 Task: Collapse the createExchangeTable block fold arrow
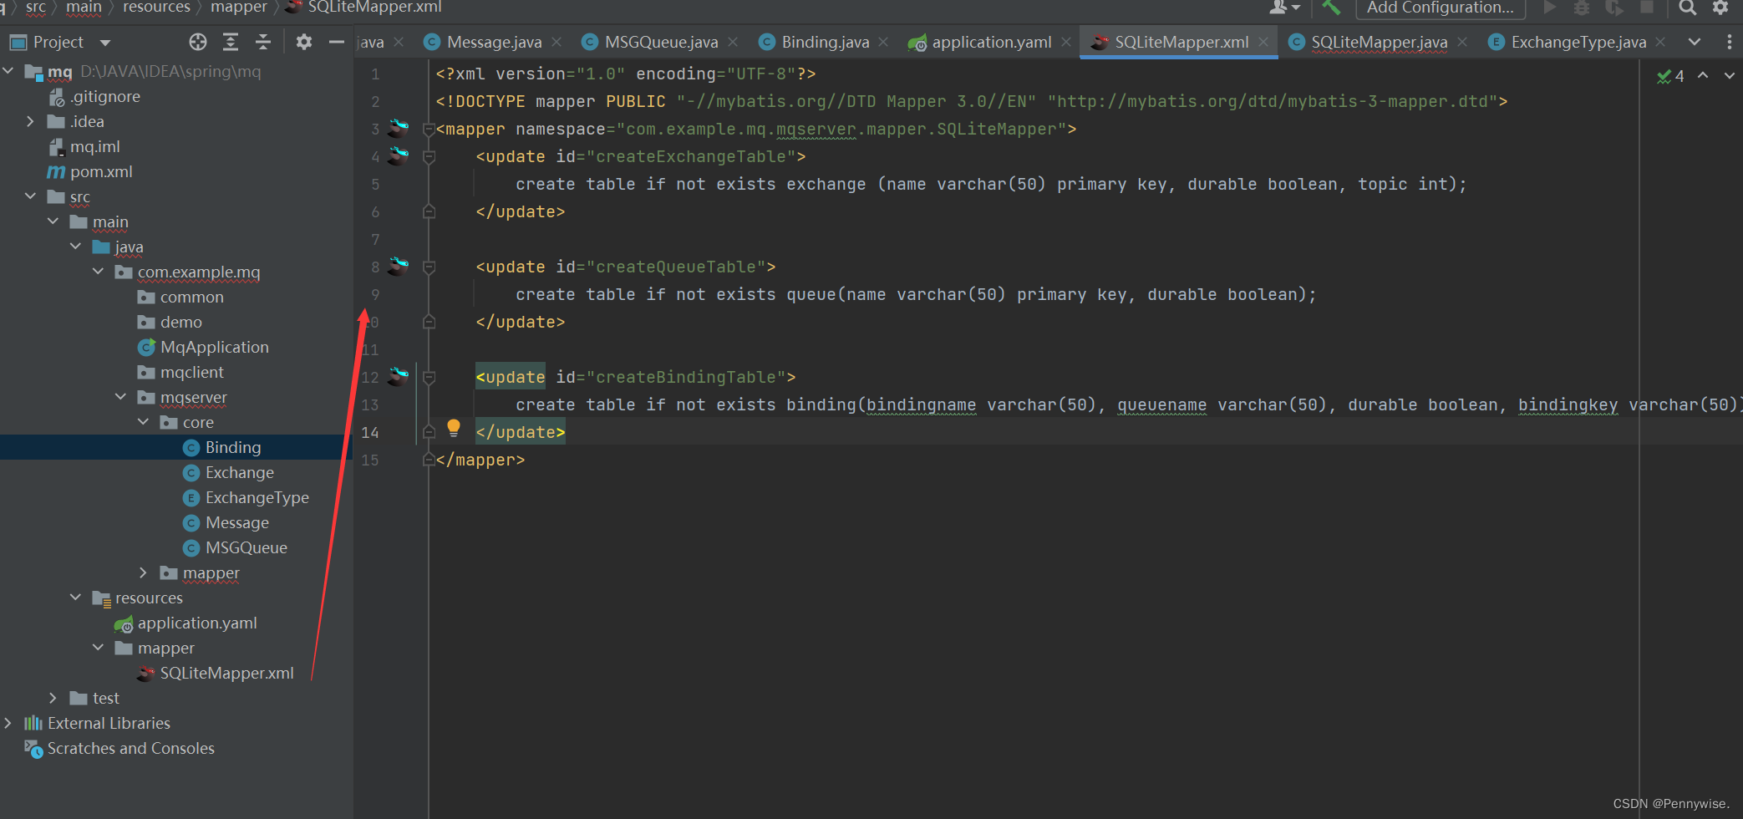click(429, 156)
